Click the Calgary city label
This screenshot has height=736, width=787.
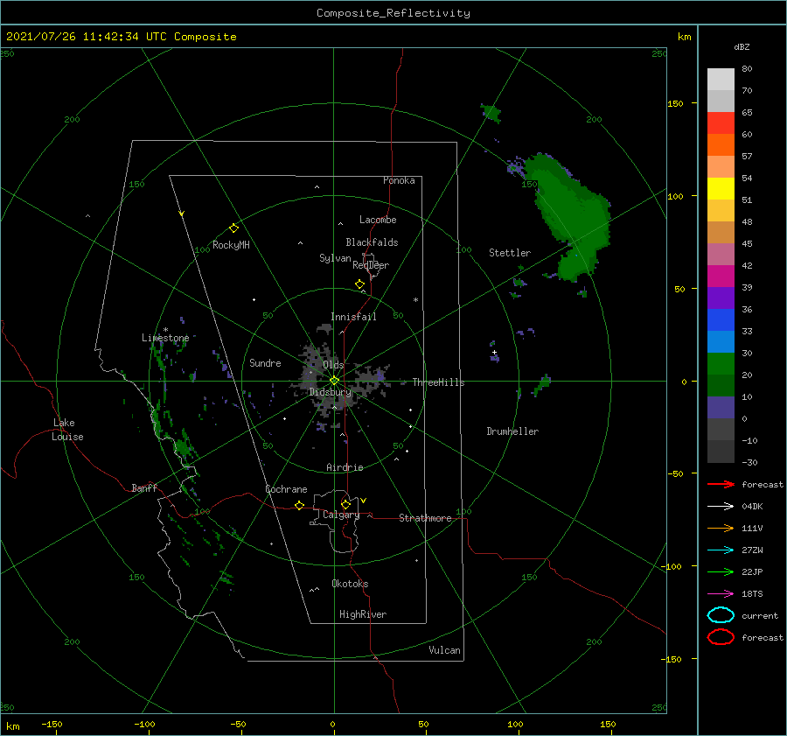[x=341, y=515]
